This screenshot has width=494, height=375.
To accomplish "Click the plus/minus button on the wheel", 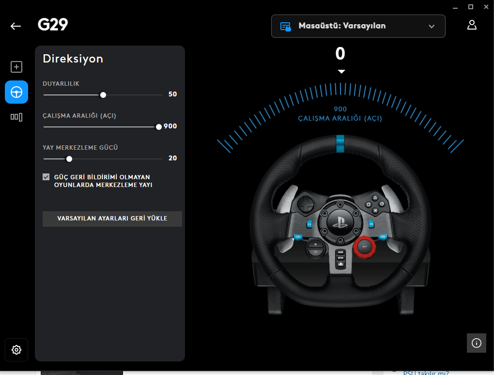I will tap(316, 248).
